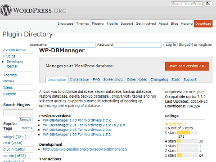The width and height of the screenshot is (216, 162).
Task: Click the Go search button
Action: [x=208, y=4]
